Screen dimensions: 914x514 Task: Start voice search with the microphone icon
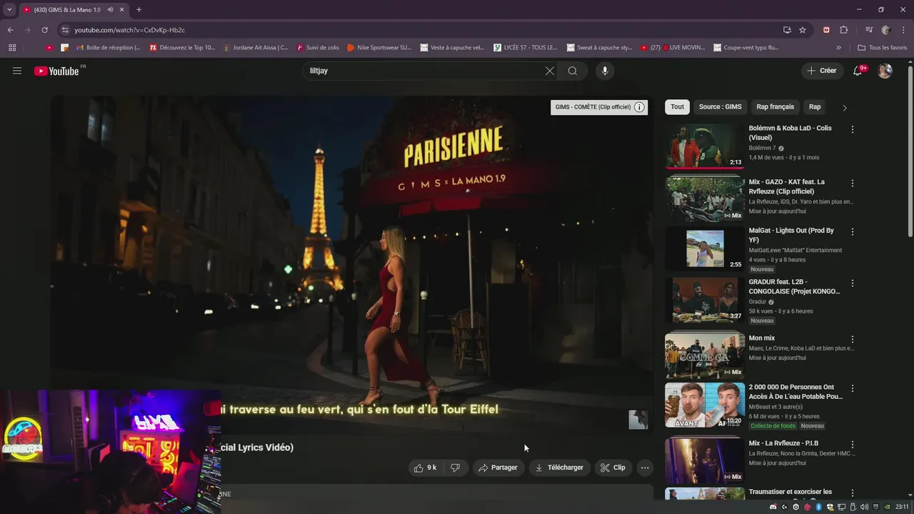605,71
